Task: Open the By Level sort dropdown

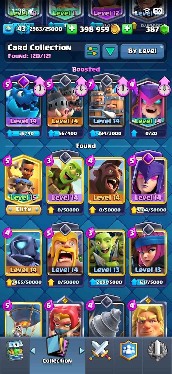Action: (x=142, y=51)
